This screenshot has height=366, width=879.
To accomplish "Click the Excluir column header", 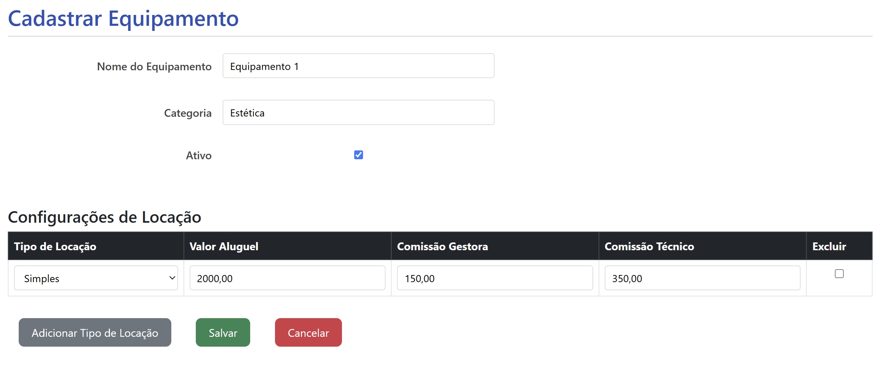I will [x=829, y=246].
